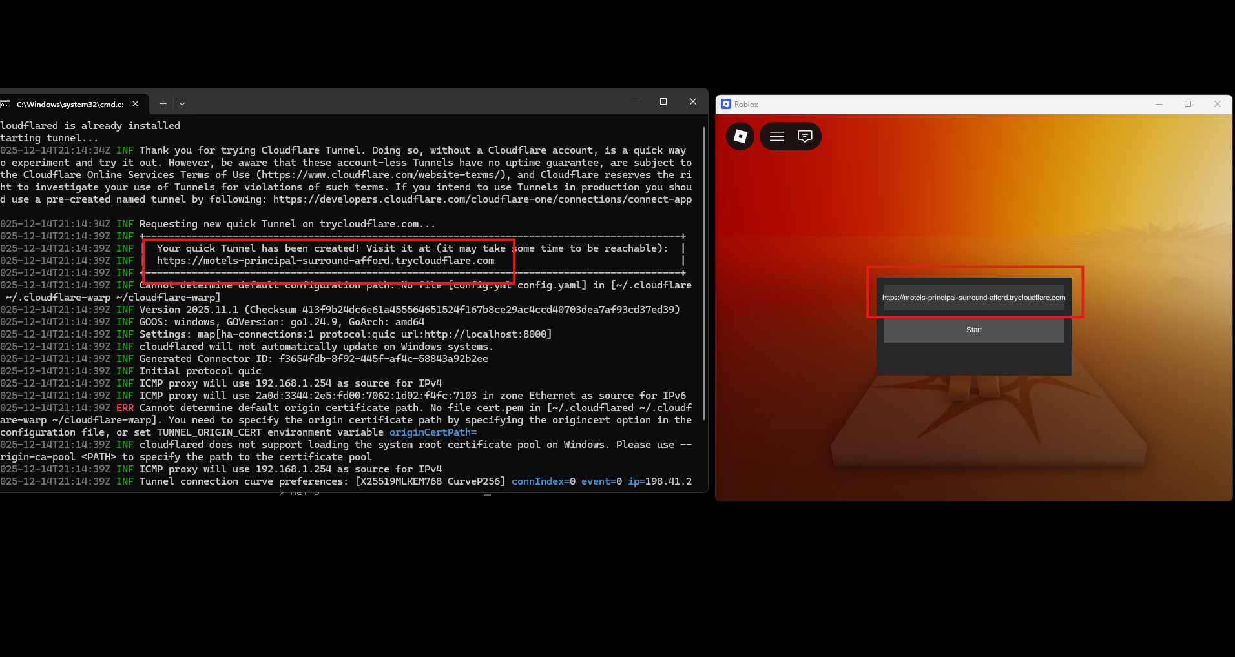Expand the terminal new-tab profile dropdown
Screen dimensions: 1235x657
[182, 104]
